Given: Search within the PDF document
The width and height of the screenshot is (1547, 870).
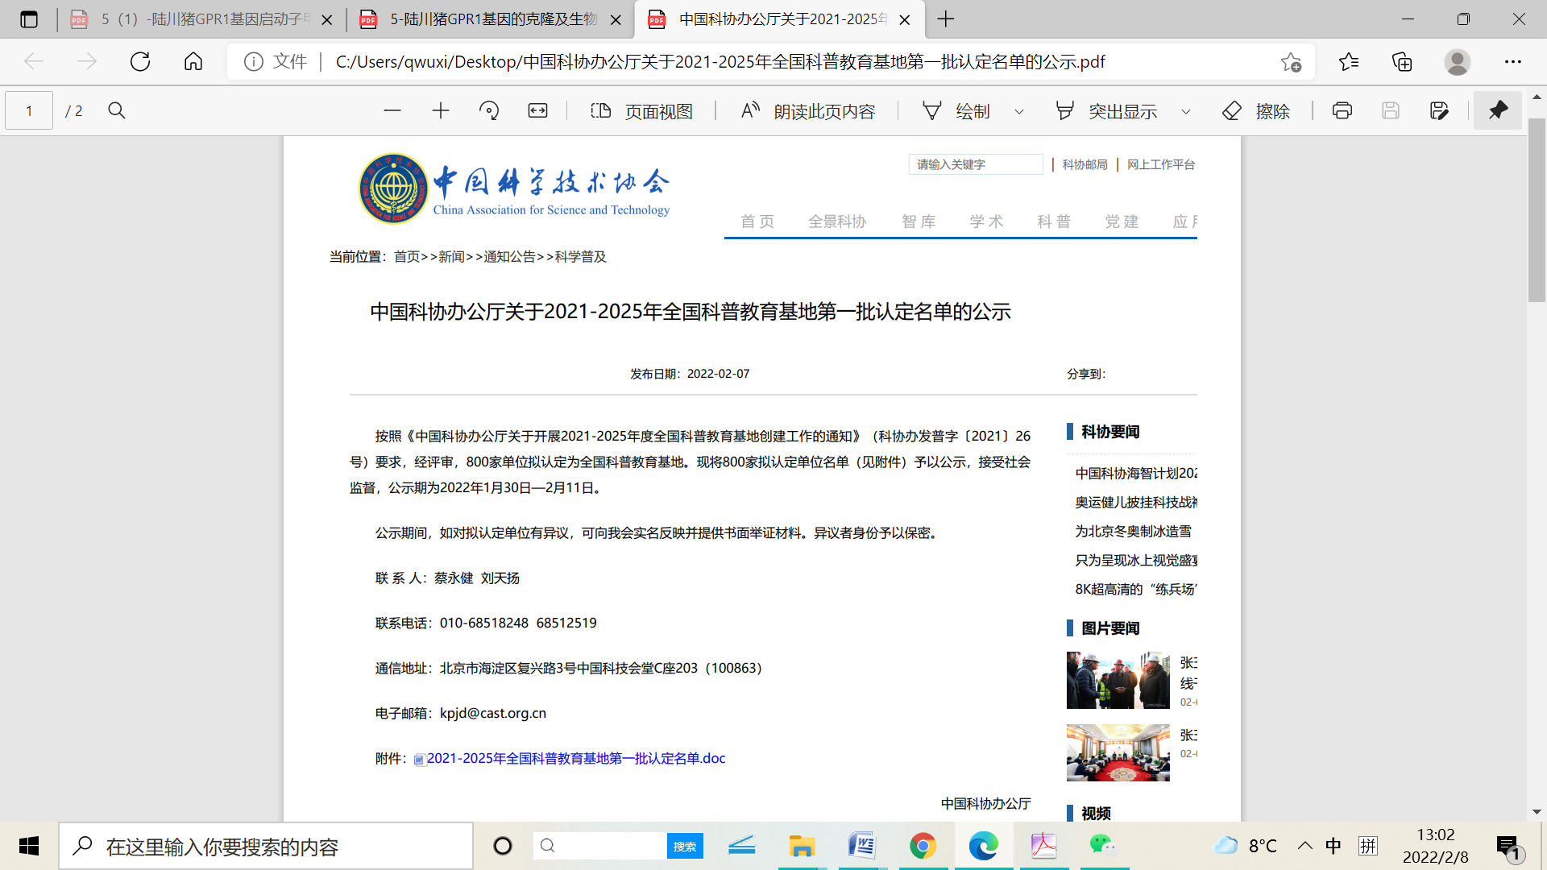Looking at the screenshot, I should pyautogui.click(x=117, y=111).
